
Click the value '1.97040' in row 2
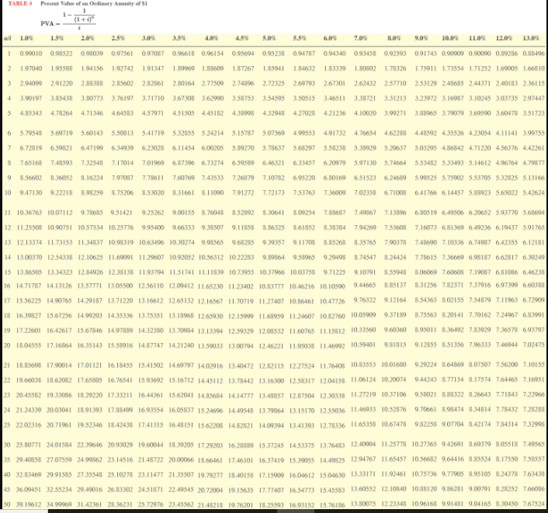[x=31, y=68]
